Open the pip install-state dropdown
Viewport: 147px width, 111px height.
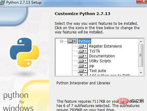point(83,66)
